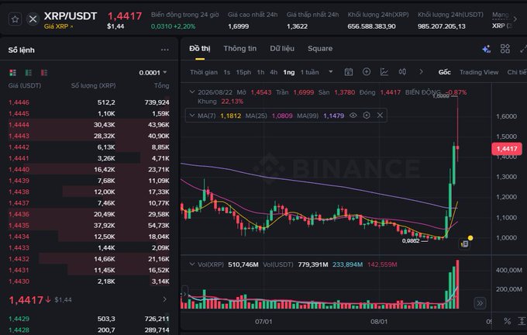Open the AI sparkle assistant icon
The width and height of the screenshot is (527, 335).
(487, 49)
